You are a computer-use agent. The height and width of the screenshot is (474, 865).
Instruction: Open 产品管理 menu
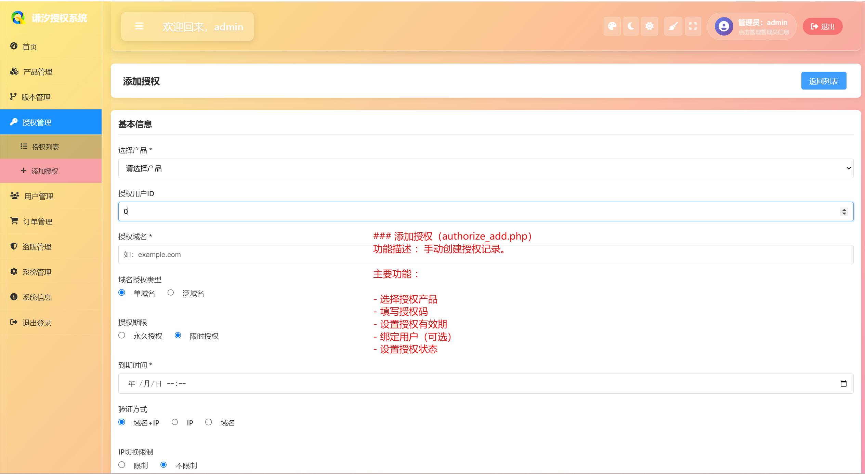click(x=51, y=72)
